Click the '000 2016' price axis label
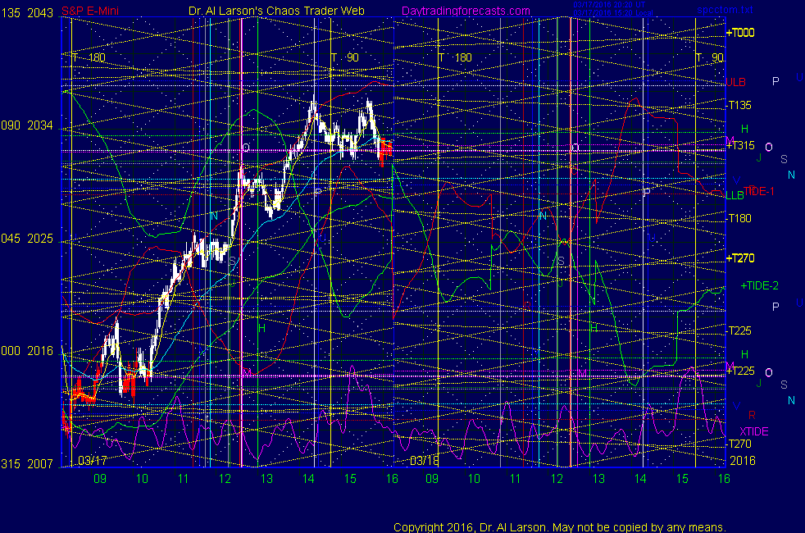 [x=27, y=351]
